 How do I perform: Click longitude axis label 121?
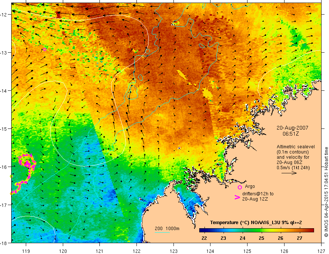click(x=100, y=251)
